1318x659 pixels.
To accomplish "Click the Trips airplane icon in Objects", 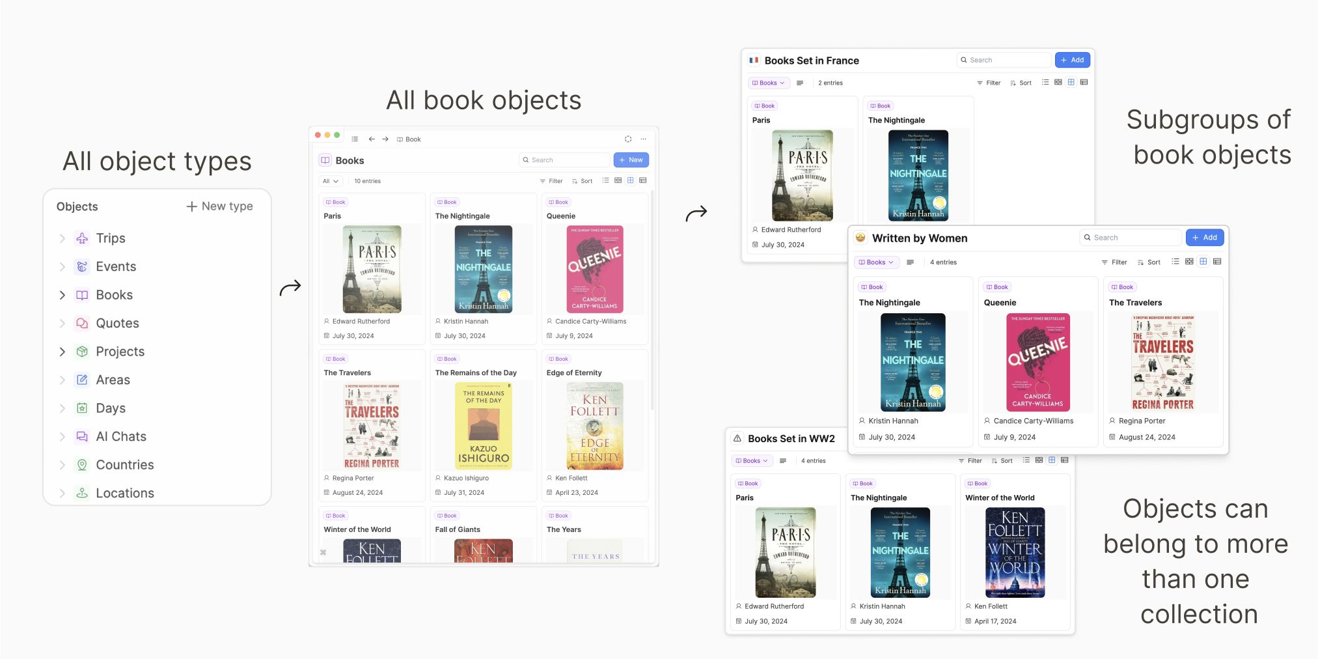I will pos(82,238).
